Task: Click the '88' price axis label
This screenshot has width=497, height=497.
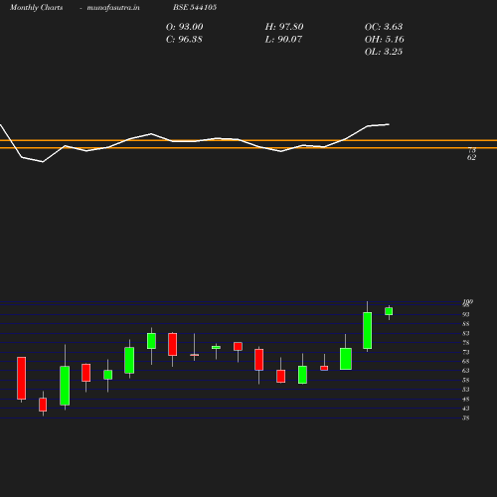Action: click(x=466, y=324)
